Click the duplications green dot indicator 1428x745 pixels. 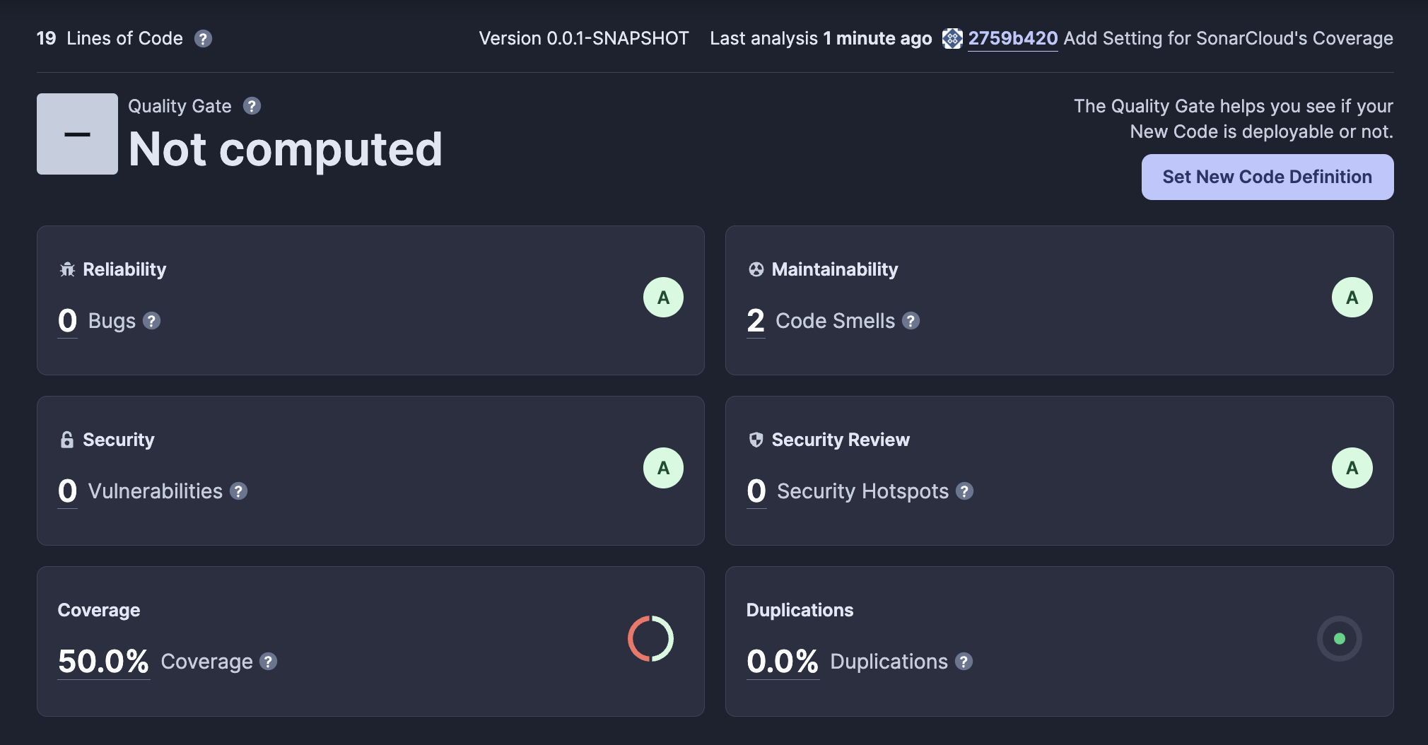pos(1339,639)
